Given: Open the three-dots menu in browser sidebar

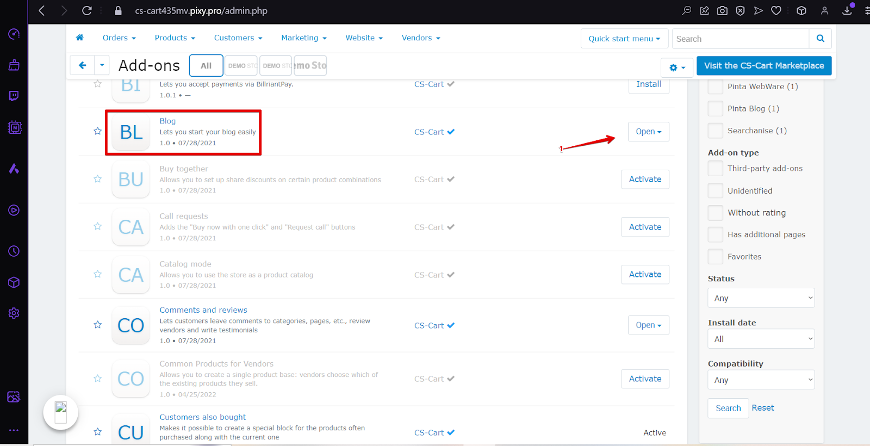Looking at the screenshot, I should coord(14,430).
